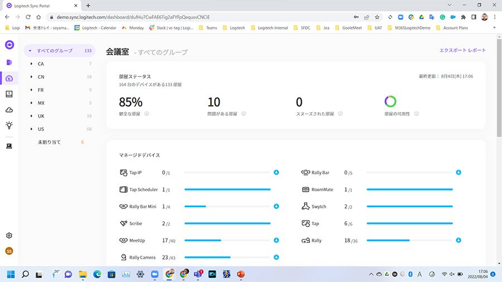Click the MeetUp progress bar
This screenshot has width=502, height=282.
(228, 240)
